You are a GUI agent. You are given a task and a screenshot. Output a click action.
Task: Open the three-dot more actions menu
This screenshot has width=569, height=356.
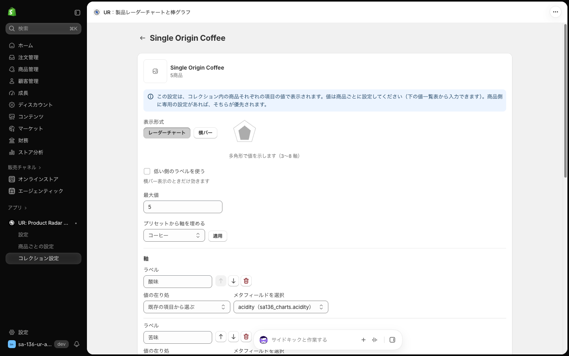(x=556, y=12)
